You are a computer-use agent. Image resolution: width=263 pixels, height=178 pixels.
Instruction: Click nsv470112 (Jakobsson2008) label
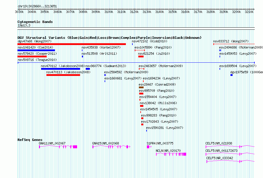coord(63,66)
